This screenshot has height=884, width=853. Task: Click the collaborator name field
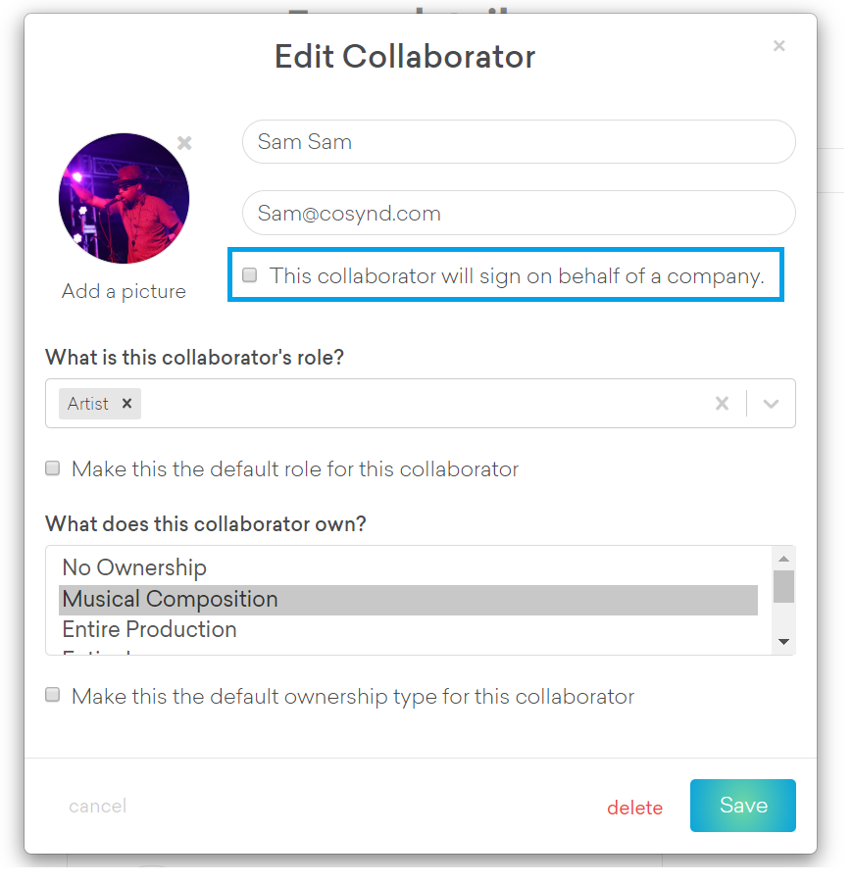coord(518,142)
